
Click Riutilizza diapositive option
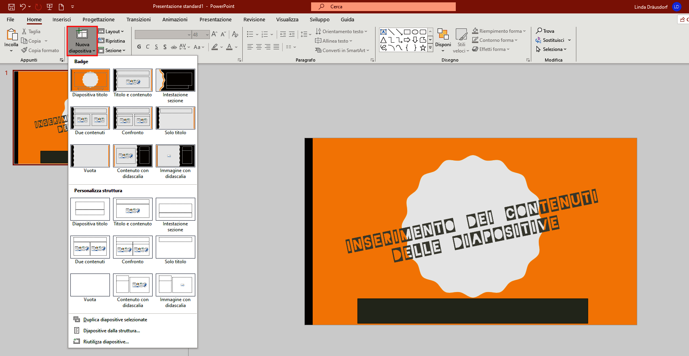[x=105, y=341]
